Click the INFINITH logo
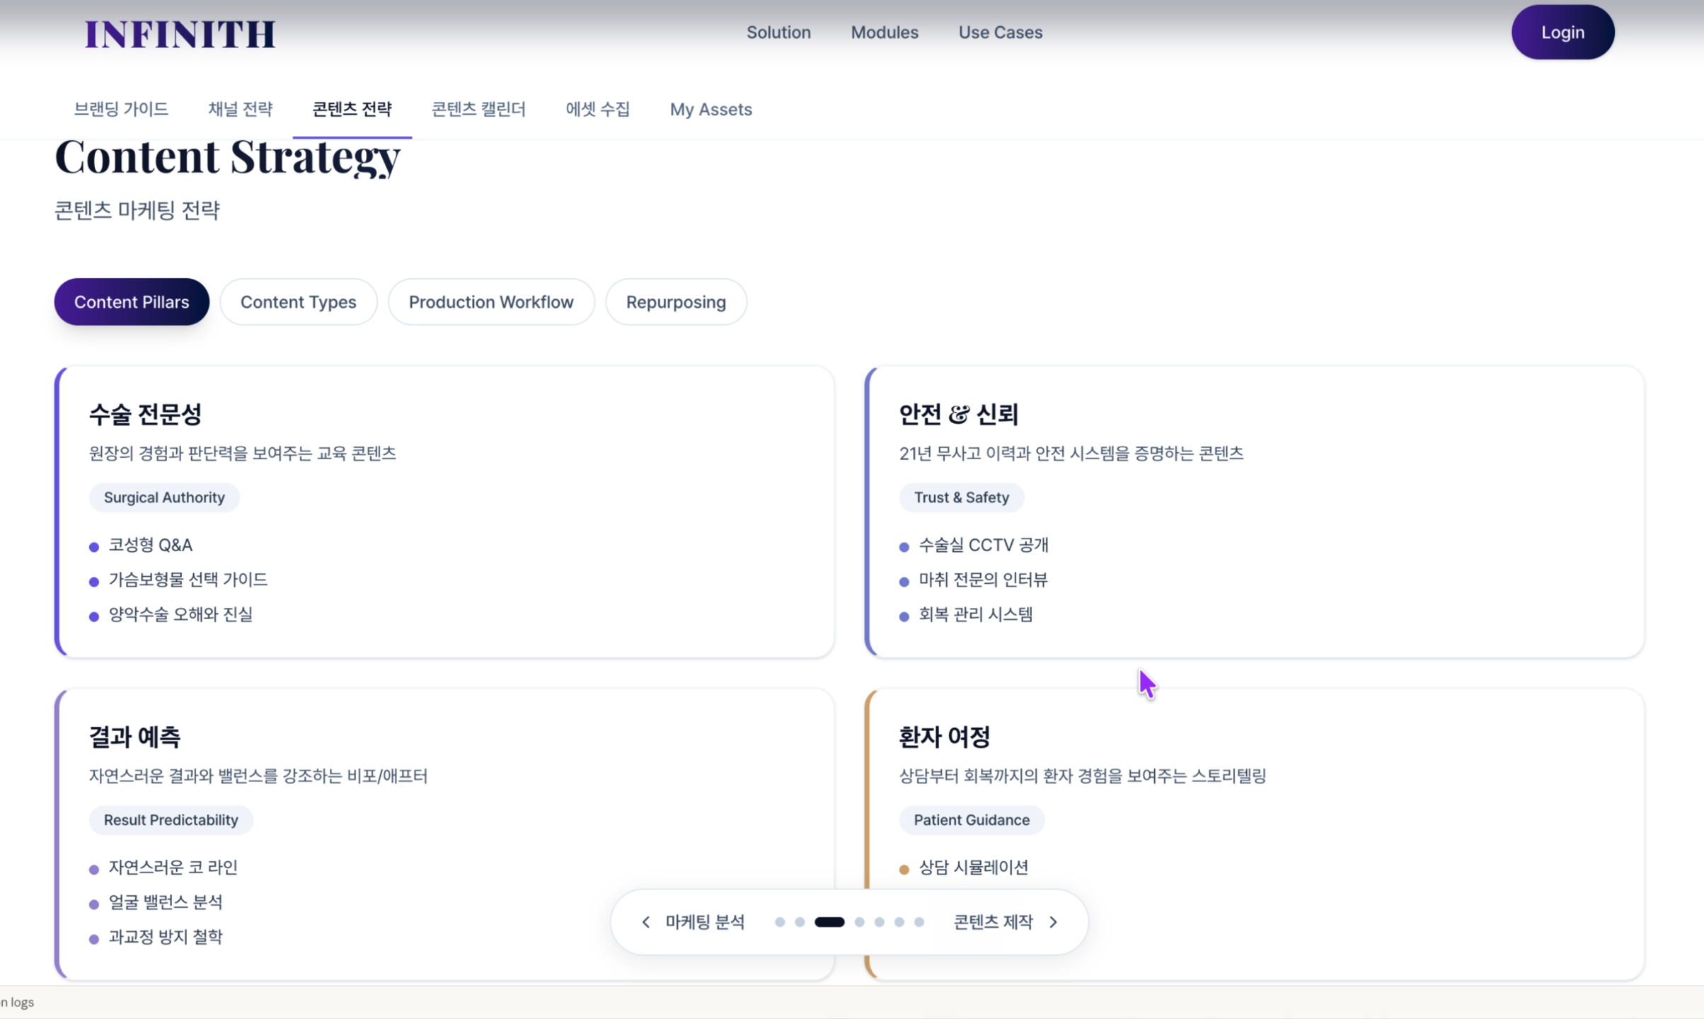 (x=180, y=34)
